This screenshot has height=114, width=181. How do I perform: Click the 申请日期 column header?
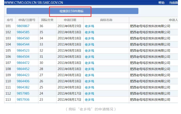pyautogui.click(x=70, y=20)
